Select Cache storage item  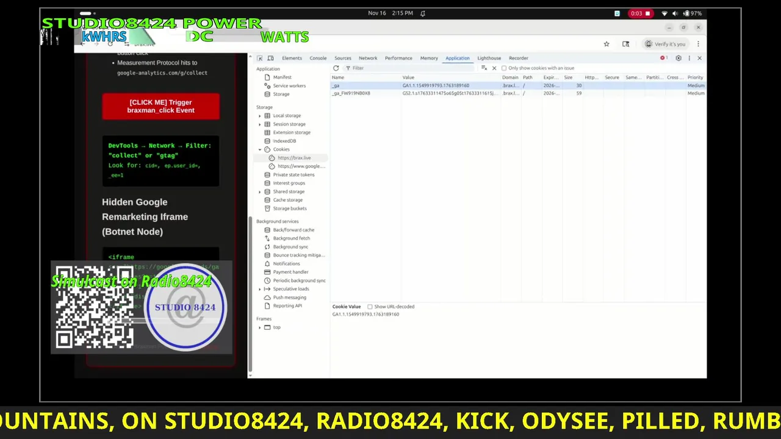point(287,200)
